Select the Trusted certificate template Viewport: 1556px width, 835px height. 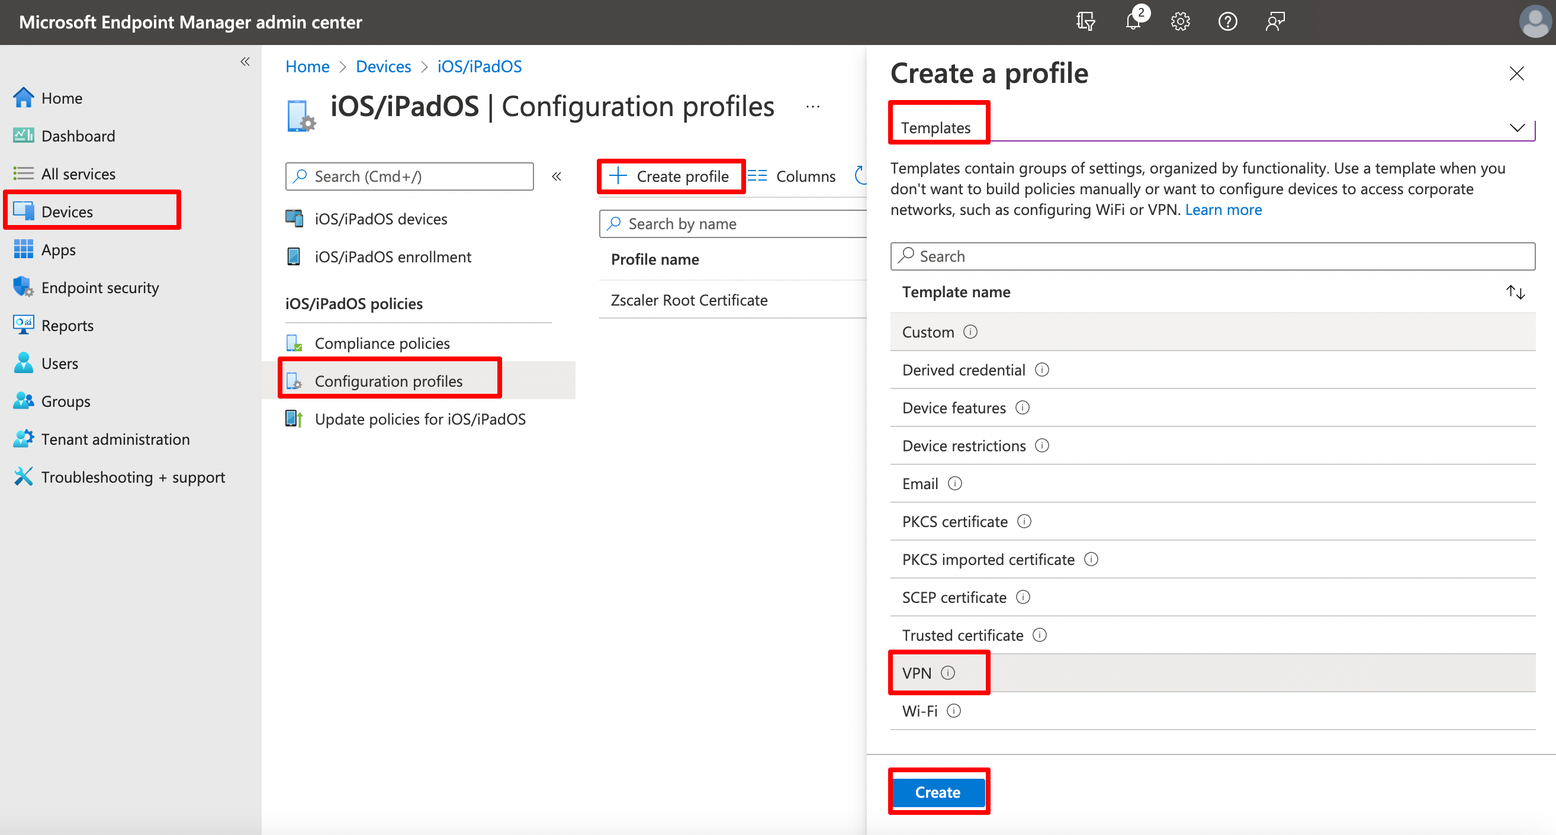[962, 635]
